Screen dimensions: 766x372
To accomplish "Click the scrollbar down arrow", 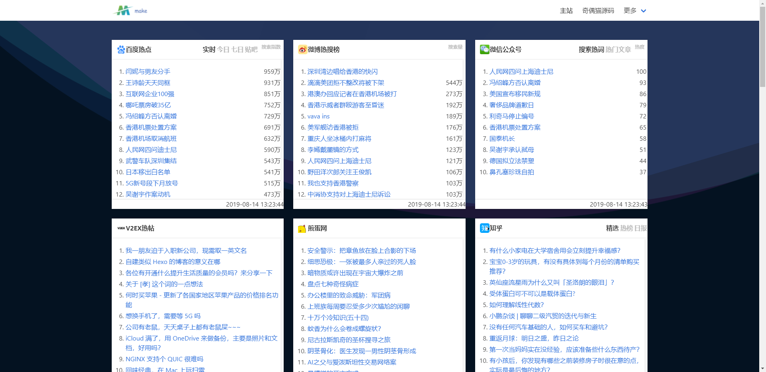I will 762,369.
